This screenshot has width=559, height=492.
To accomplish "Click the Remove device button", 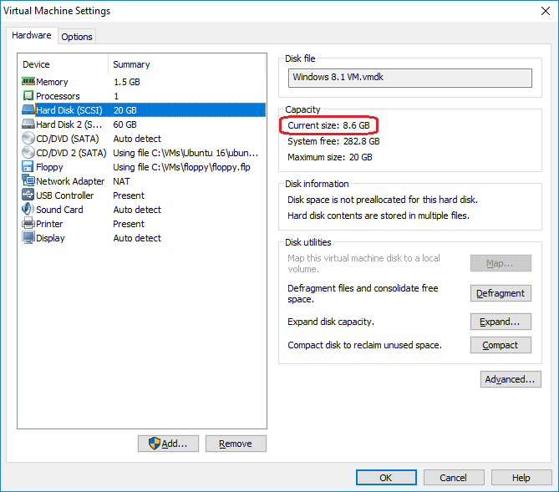I will (236, 444).
